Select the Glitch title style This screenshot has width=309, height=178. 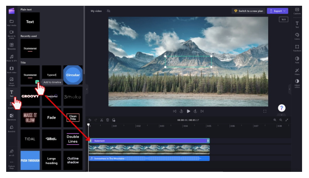(x=51, y=139)
